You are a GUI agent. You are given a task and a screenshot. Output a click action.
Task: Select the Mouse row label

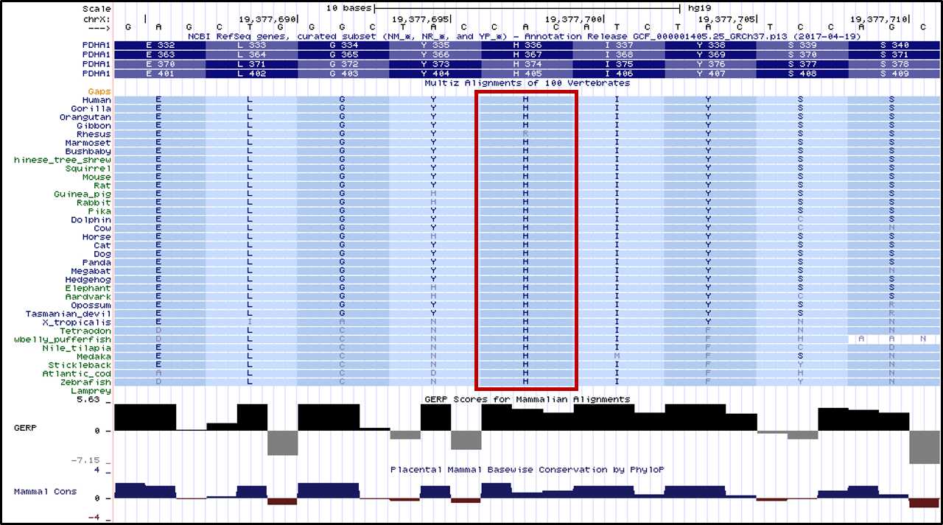97,177
